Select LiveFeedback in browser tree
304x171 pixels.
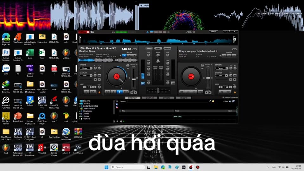tap(89, 109)
